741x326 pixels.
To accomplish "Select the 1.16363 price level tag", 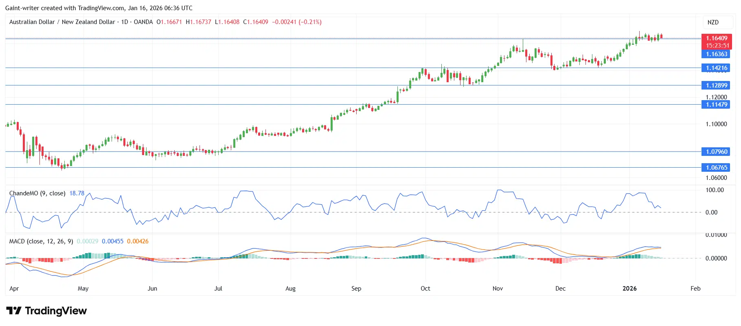I will click(x=716, y=54).
